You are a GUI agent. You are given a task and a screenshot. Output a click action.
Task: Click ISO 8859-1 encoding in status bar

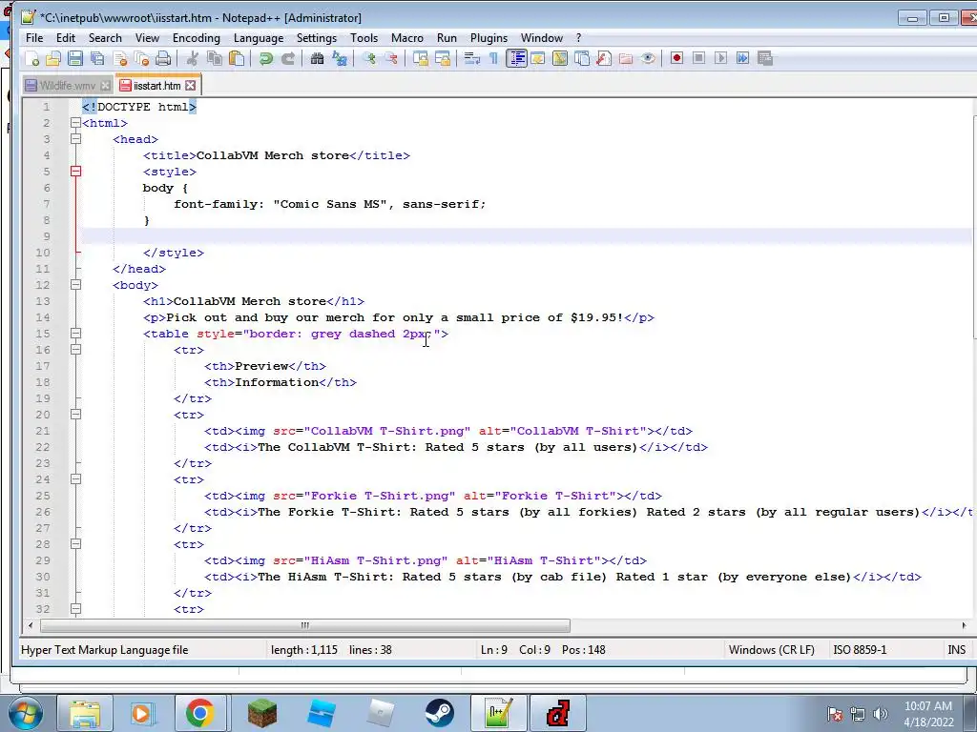click(x=860, y=650)
